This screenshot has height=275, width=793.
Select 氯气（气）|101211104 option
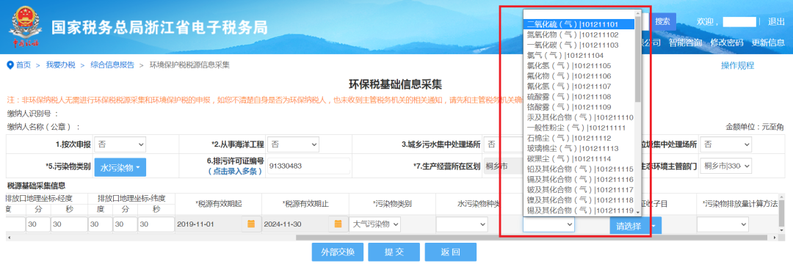[x=579, y=55]
